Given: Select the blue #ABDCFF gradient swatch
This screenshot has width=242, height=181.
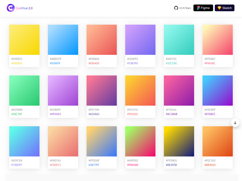Looking at the screenshot, I should click(x=63, y=40).
